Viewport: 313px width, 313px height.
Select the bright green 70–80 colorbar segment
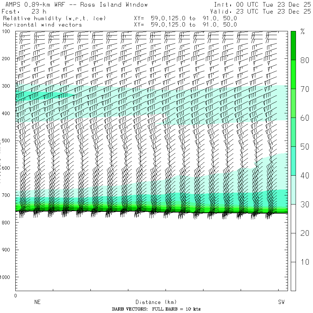tap(294, 74)
